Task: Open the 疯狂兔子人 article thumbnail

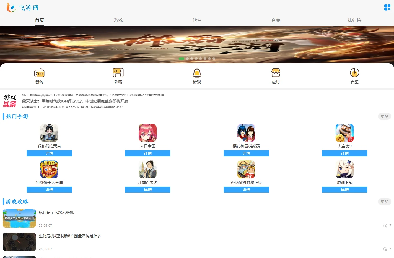Action: (x=19, y=218)
